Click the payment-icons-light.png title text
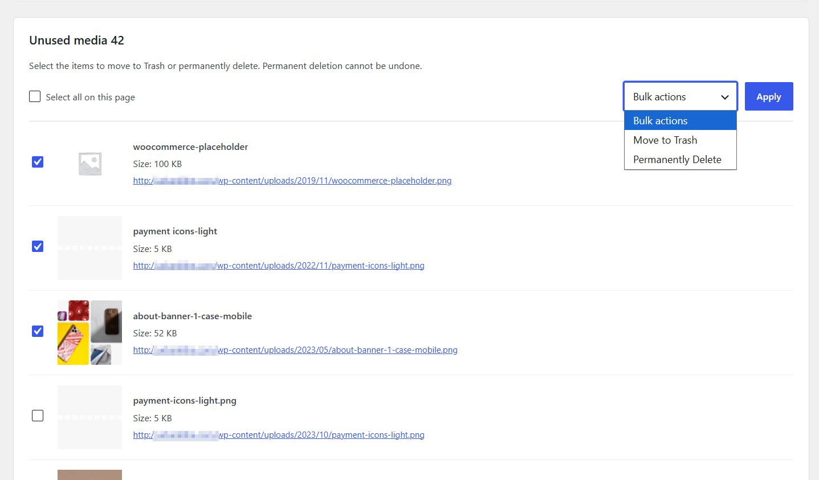Image resolution: width=819 pixels, height=480 pixels. point(185,401)
